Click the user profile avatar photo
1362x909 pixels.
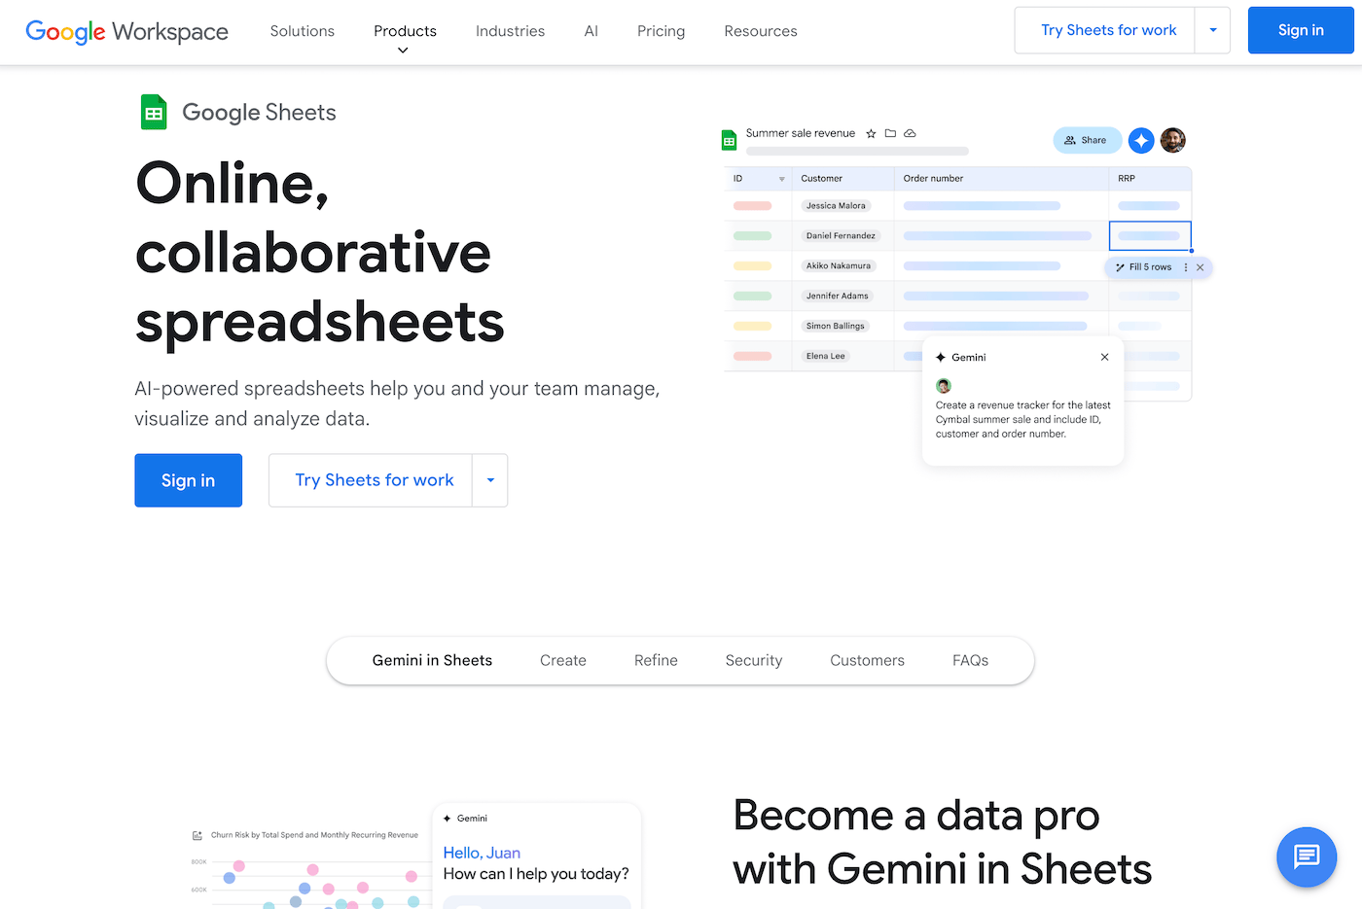1173,140
